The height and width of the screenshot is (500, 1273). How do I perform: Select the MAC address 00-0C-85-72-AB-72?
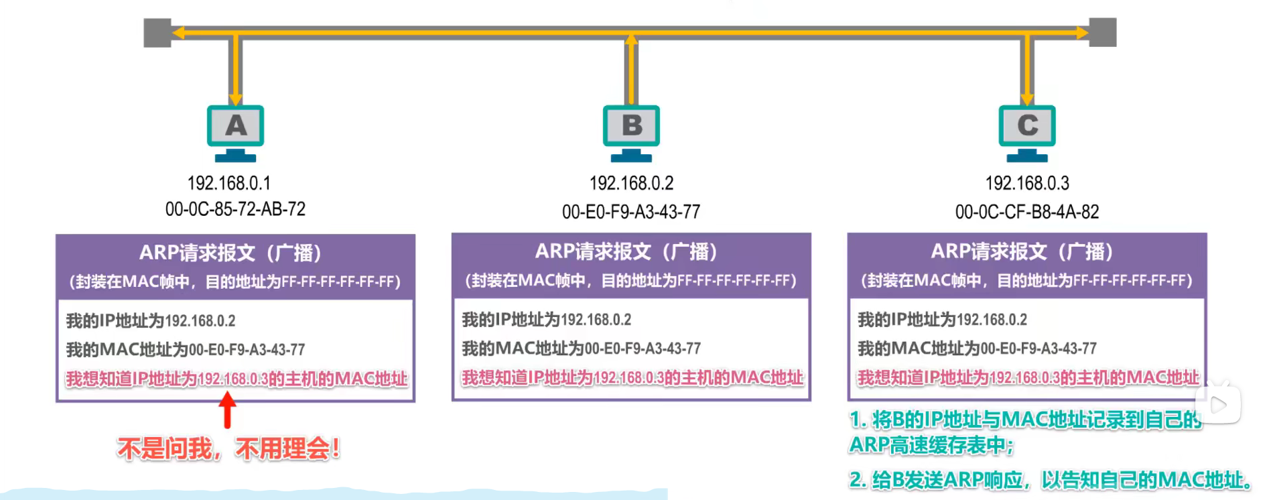235,209
